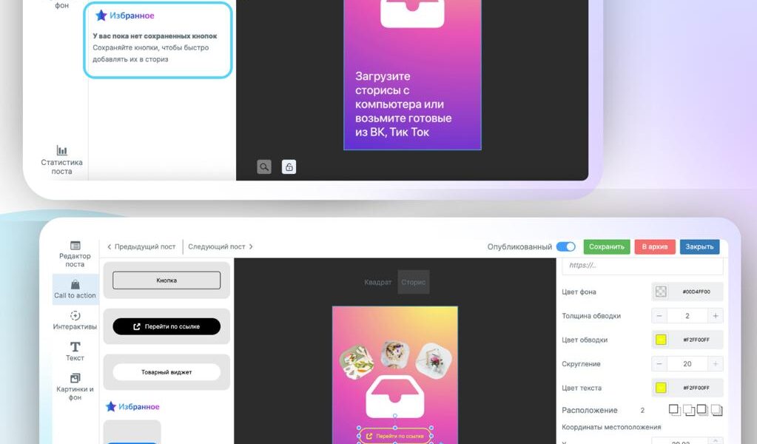Click the unlock padlock icon under the canvas
This screenshot has height=444, width=757.
[289, 167]
